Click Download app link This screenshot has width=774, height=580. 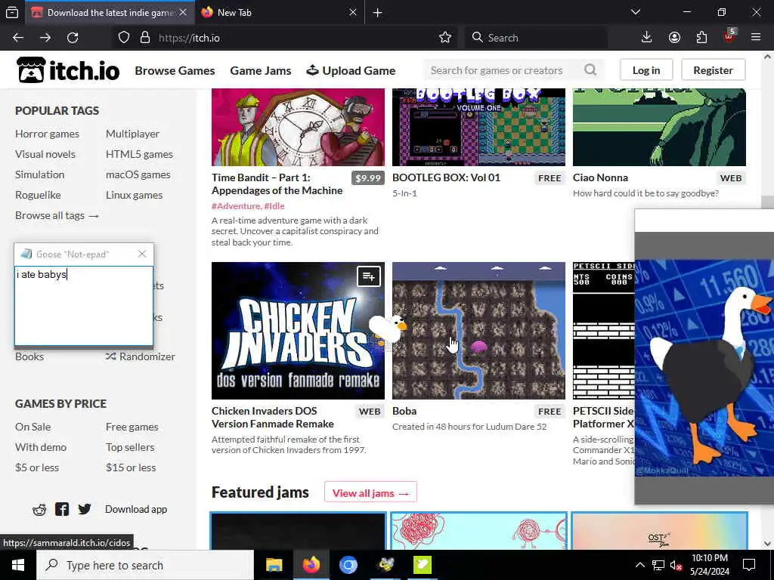tap(136, 510)
